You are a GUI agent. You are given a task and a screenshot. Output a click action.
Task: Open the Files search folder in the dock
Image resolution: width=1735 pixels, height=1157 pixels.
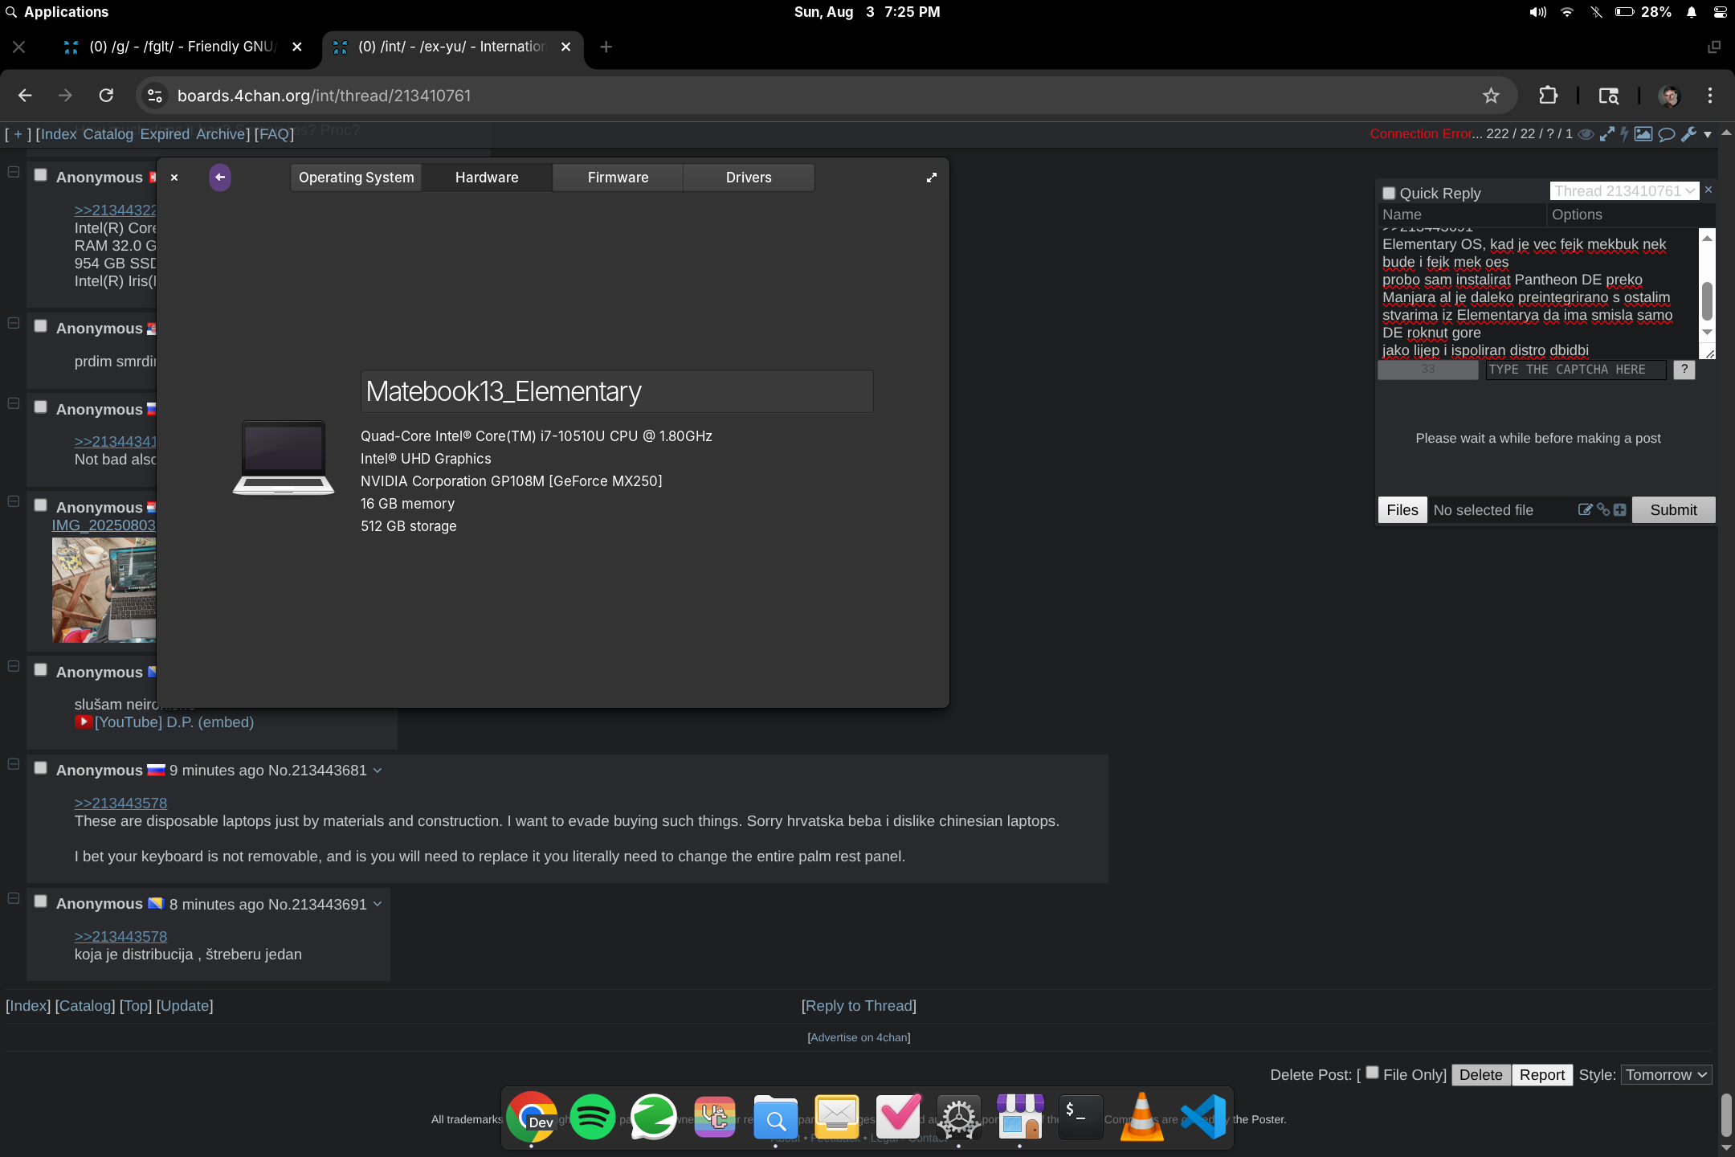point(775,1117)
